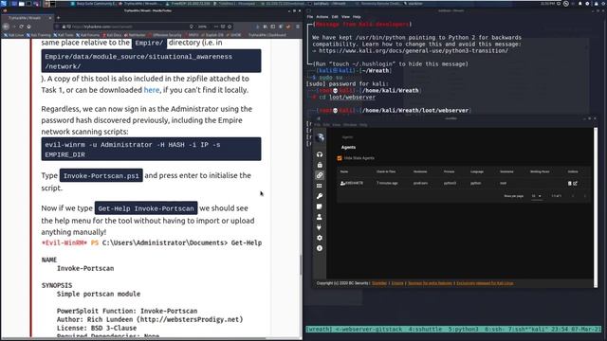607x341 pixels.
Task: Open the Firefox hamburger menu
Action: [x=298, y=27]
